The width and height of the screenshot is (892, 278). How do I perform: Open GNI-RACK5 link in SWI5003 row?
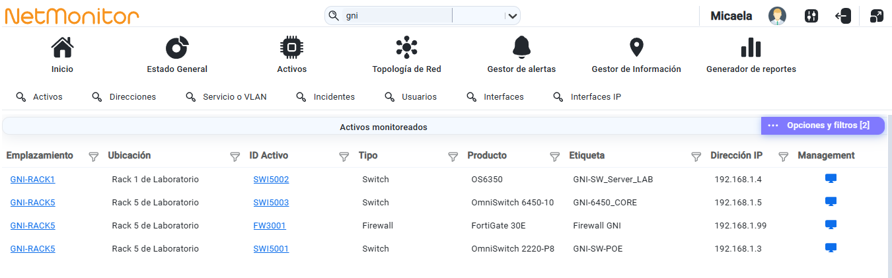pyautogui.click(x=32, y=203)
